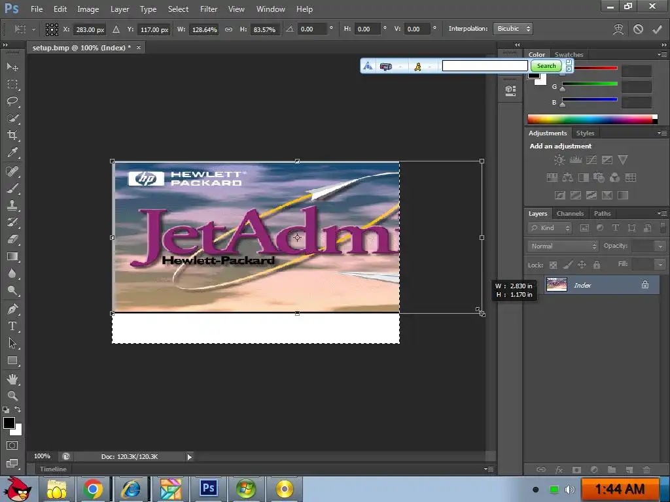
Task: Select the Healing Brush tool
Action: (x=12, y=171)
